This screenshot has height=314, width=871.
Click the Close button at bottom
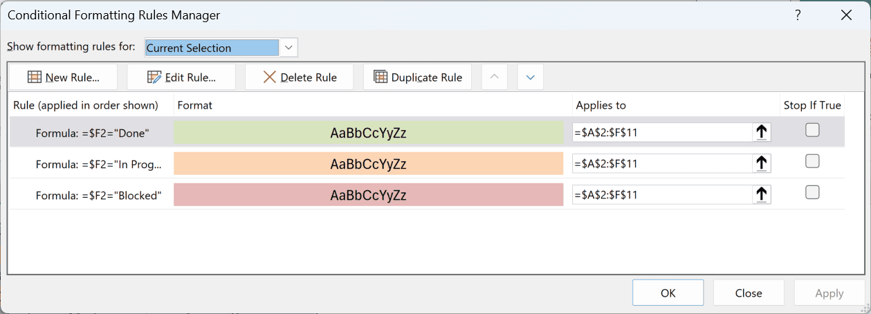[749, 293]
